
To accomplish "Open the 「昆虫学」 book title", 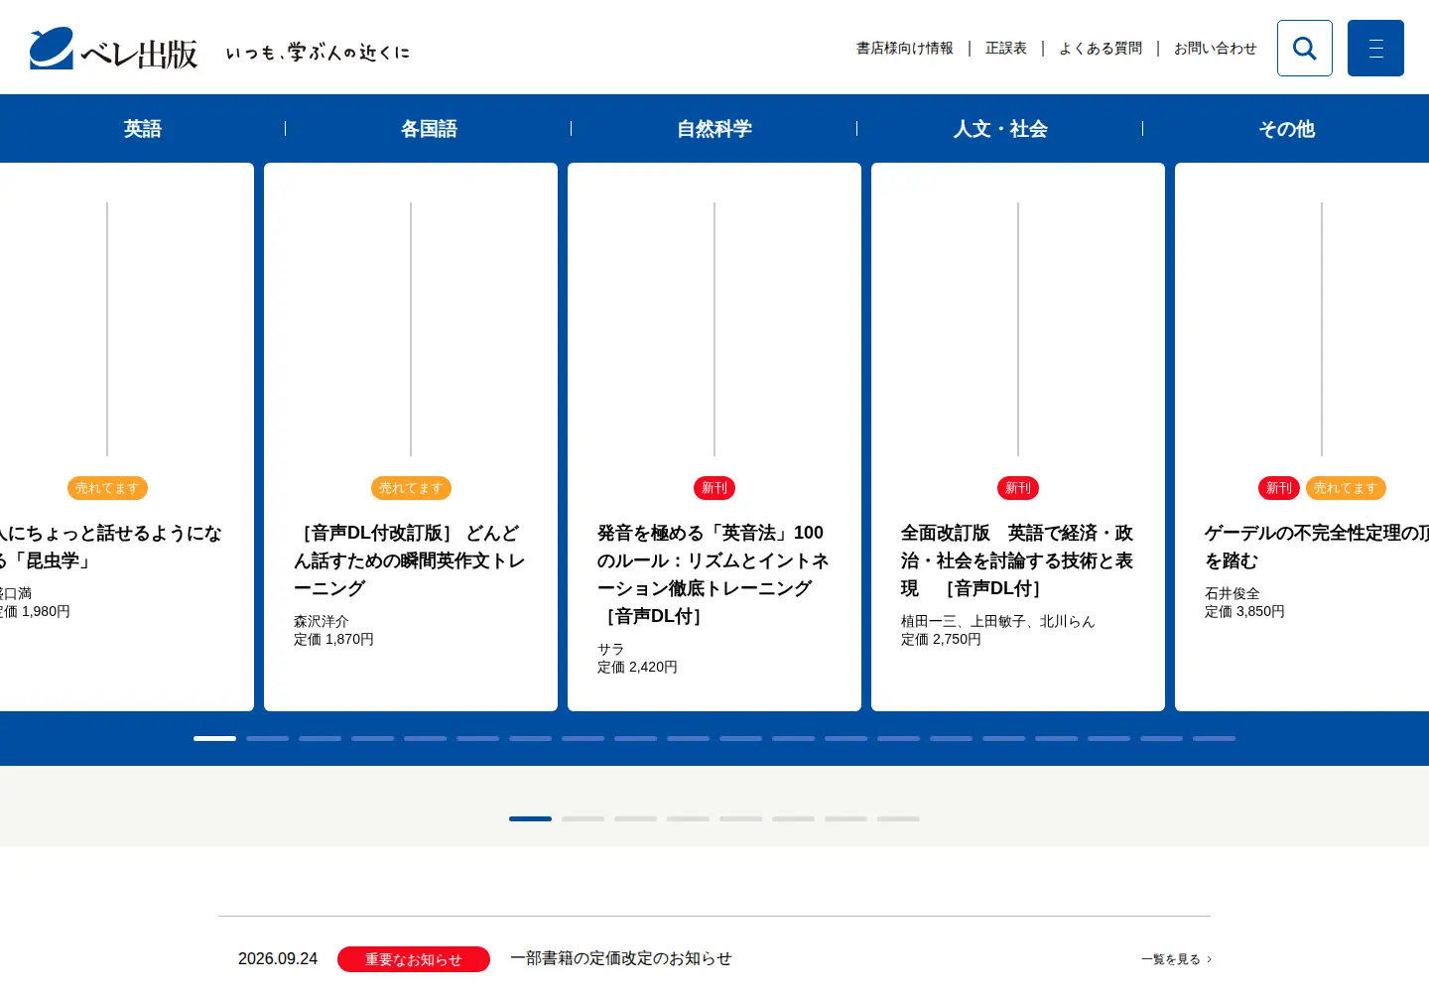I will (110, 547).
